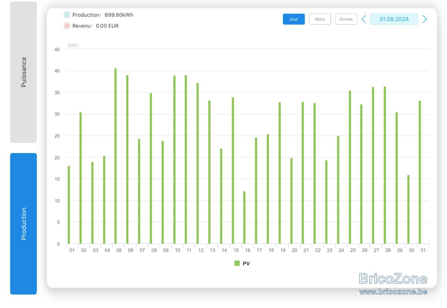This screenshot has width=447, height=308.
Task: Click the Revenu: 0.00 EUR text
Action: click(95, 26)
